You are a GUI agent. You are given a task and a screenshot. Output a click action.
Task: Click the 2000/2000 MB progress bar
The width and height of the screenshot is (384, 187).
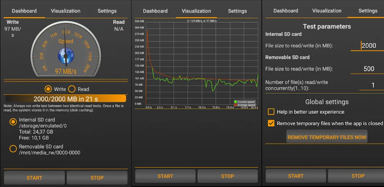[x=65, y=98]
